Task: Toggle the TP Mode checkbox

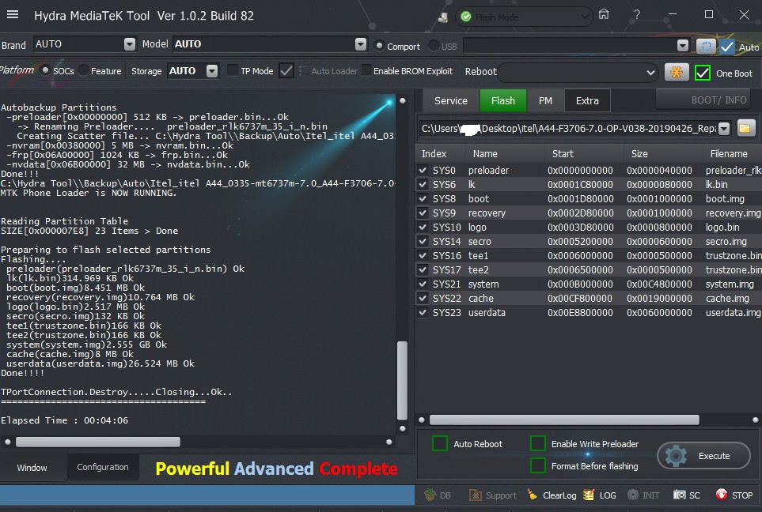Action: [233, 70]
